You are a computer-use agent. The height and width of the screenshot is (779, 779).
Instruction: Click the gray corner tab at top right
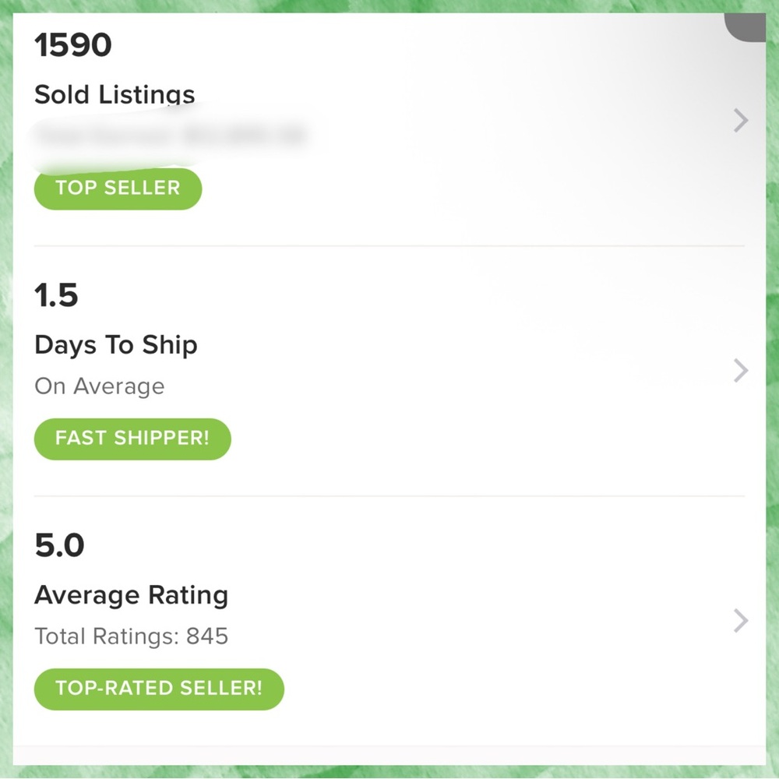pos(745,27)
